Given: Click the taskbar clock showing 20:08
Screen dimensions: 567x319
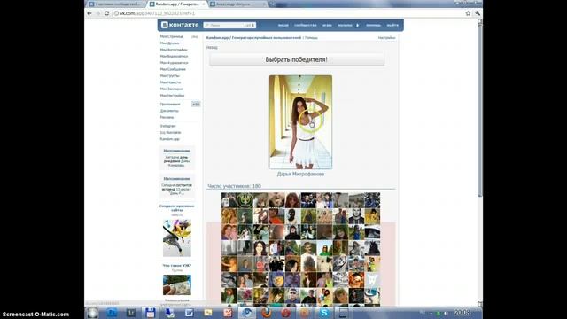Looking at the screenshot, I should pos(462,313).
